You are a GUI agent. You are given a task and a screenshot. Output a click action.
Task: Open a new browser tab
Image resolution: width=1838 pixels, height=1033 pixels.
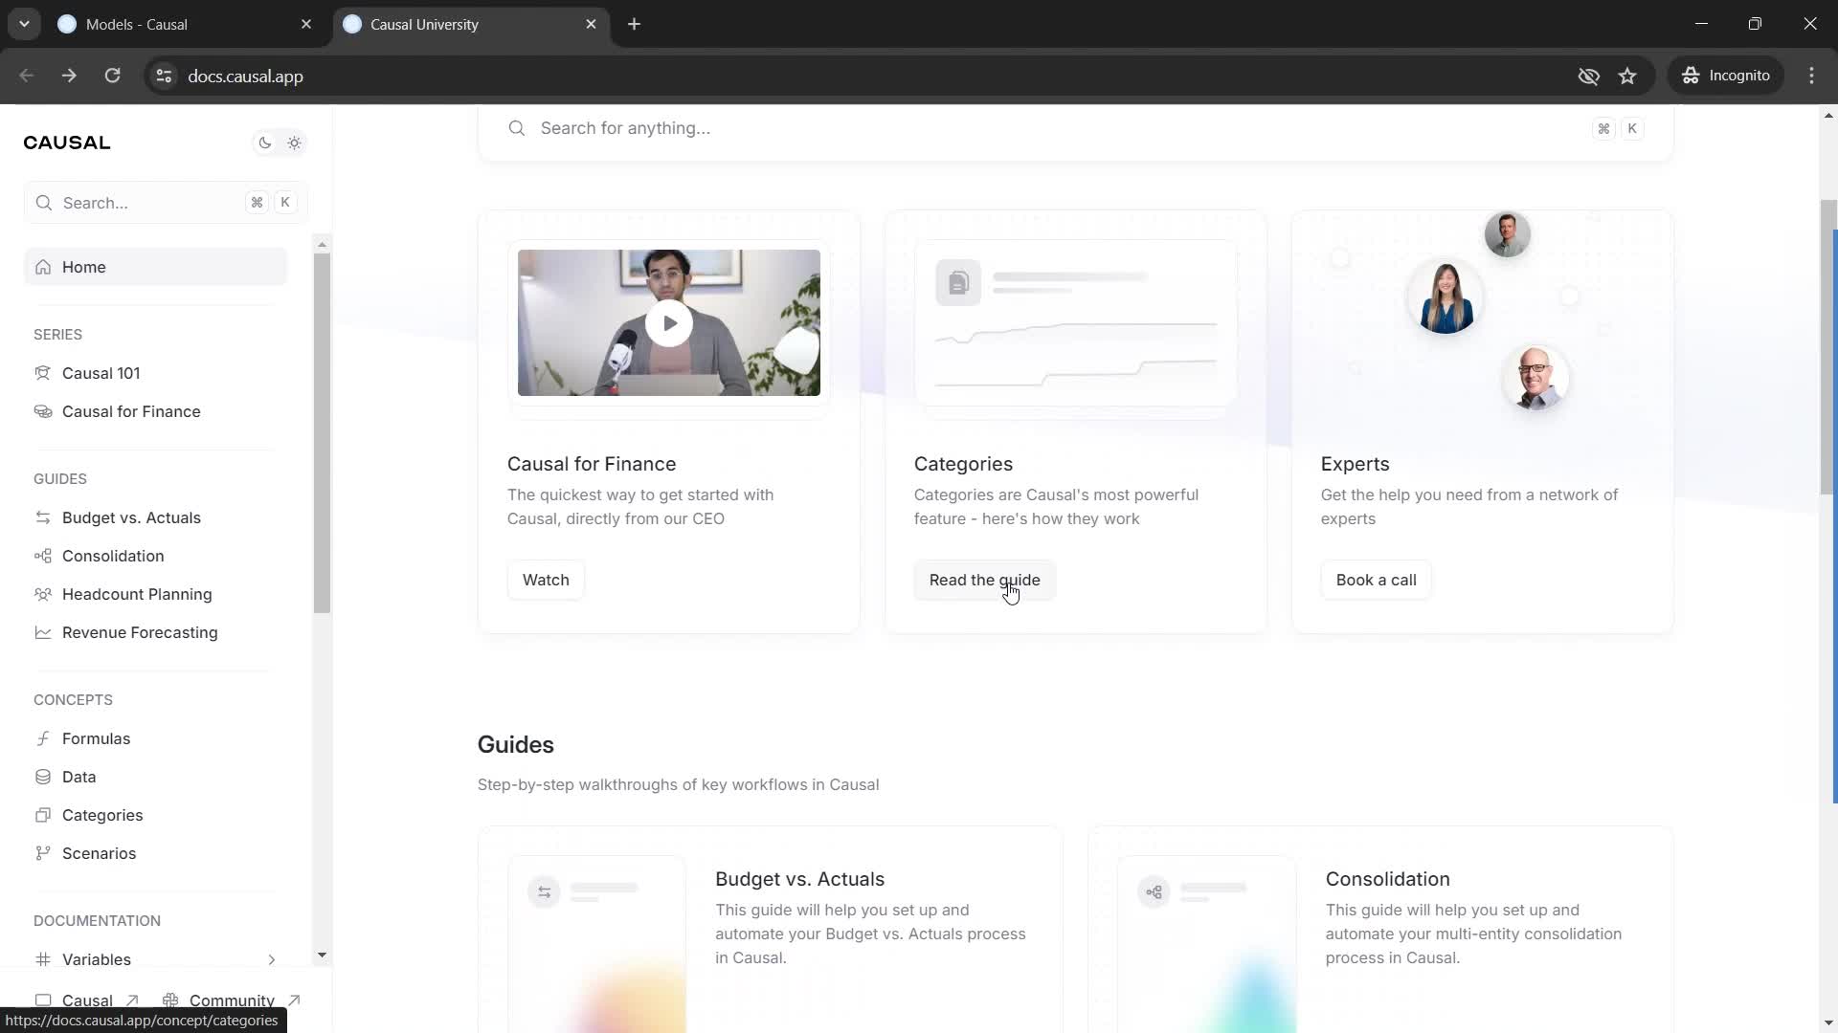click(x=634, y=25)
